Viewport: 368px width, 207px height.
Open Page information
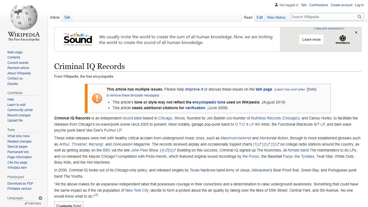click(19, 157)
